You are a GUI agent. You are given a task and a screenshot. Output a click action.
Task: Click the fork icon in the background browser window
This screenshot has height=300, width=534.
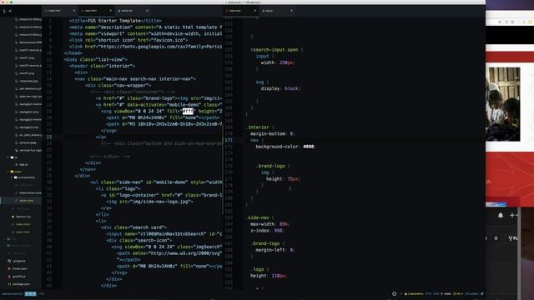point(511,238)
